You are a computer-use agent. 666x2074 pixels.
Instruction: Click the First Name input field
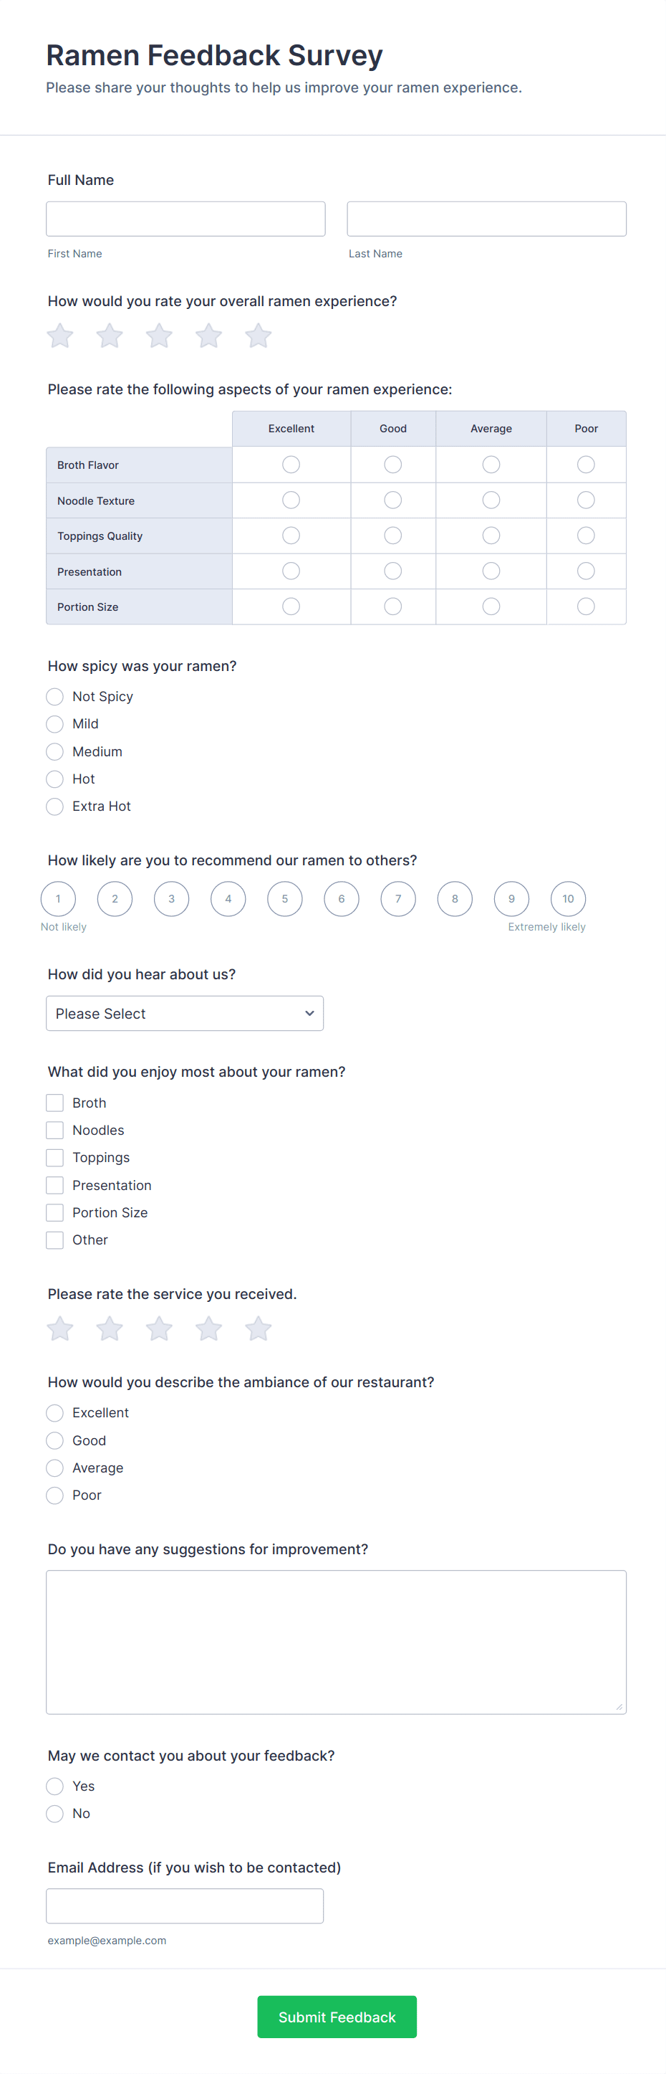click(x=185, y=219)
